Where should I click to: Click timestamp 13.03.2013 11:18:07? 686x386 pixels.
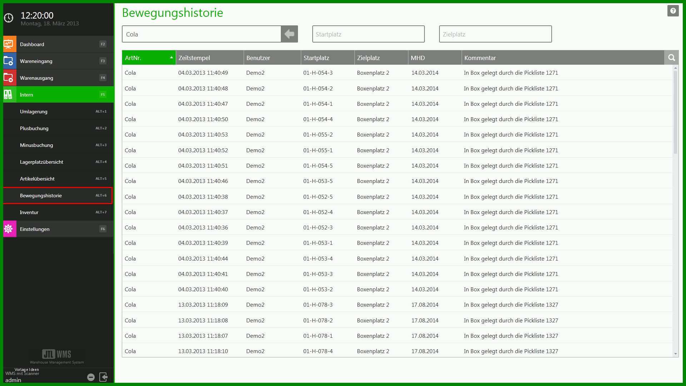point(203,336)
